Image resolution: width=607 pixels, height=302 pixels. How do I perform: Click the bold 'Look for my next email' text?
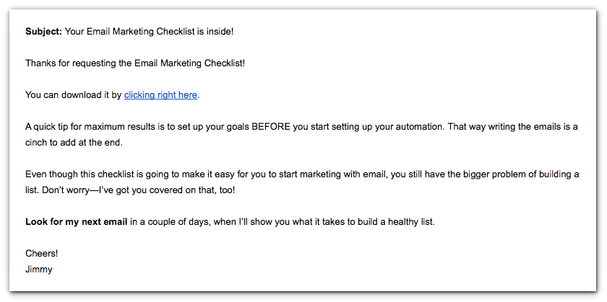pos(77,222)
